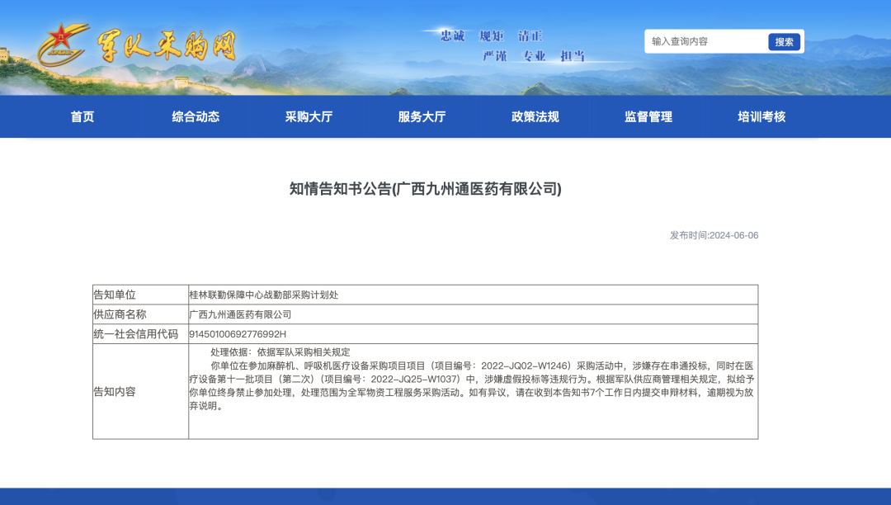
Task: Click the credit code 91450100692776992H
Action: coord(238,334)
